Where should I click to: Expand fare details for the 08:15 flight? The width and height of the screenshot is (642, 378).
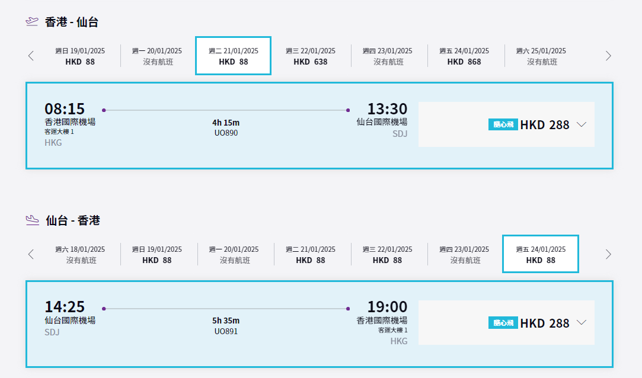(582, 124)
